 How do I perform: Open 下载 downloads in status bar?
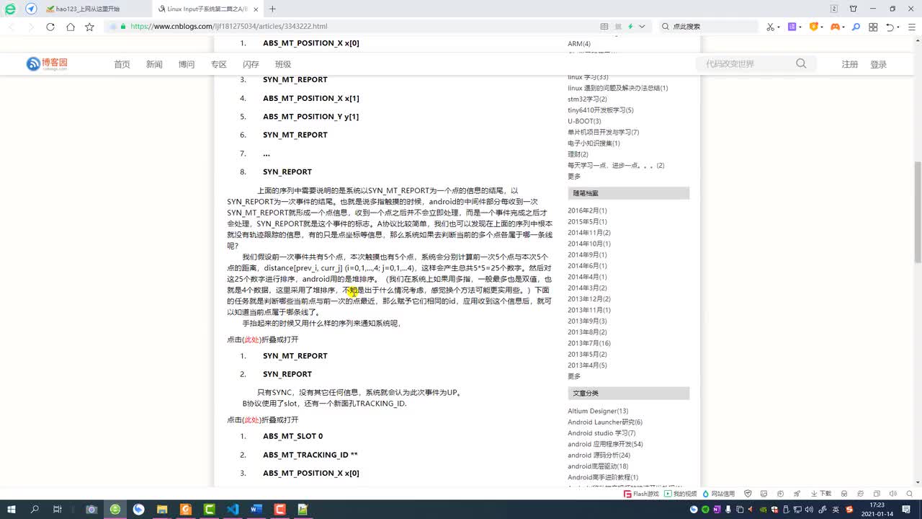tap(821, 494)
